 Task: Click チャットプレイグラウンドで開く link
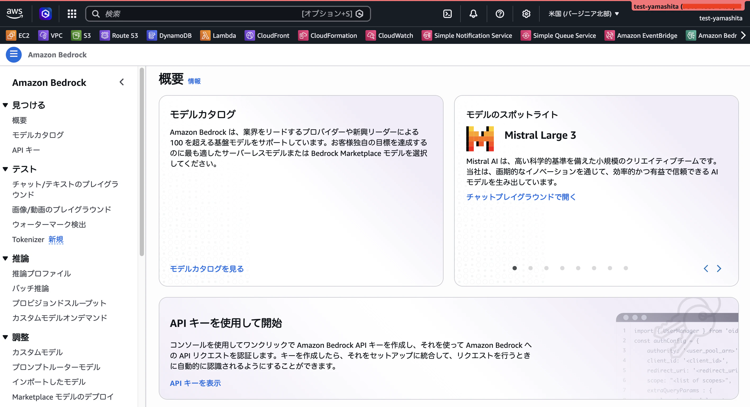521,197
